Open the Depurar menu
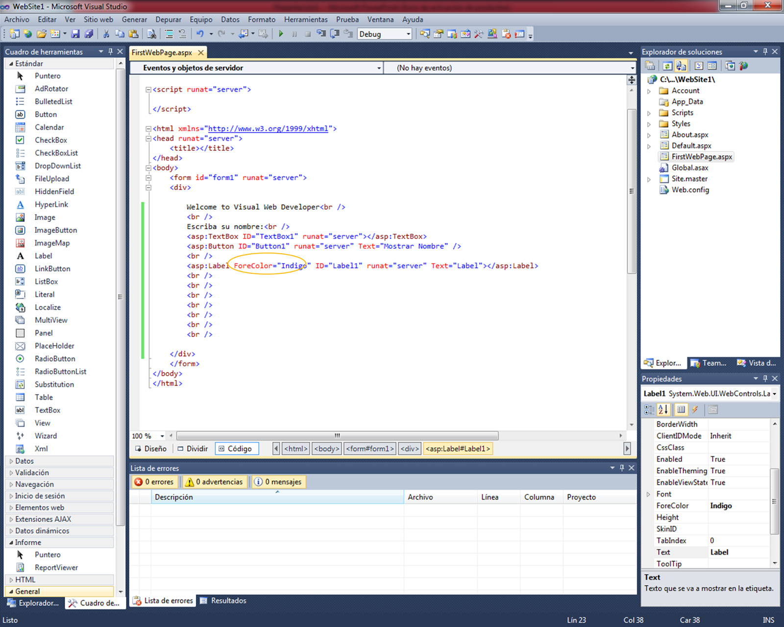 (x=168, y=19)
